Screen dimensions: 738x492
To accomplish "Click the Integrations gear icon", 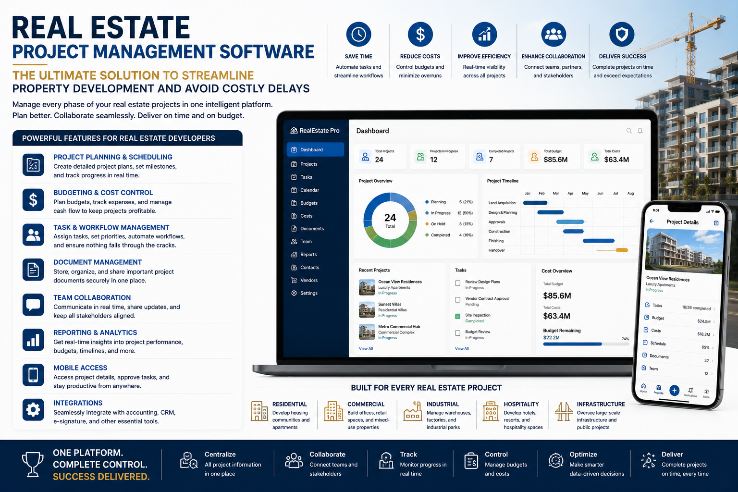I will 33,410.
